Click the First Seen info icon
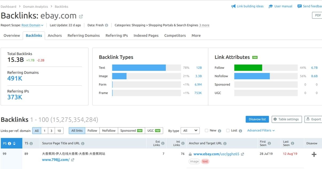The width and height of the screenshot is (322, 169). (x=269, y=143)
